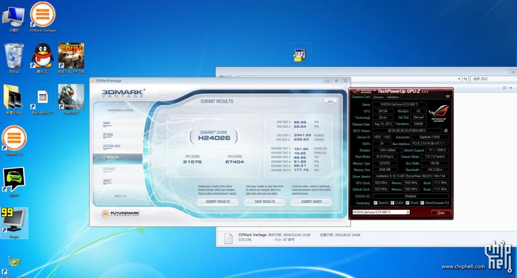Click the Feature Test 6 result 177.73
Viewport: 517px width, 278px height.
point(301,170)
